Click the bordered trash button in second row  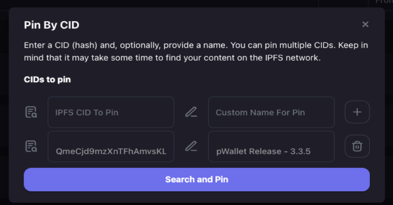tap(357, 146)
